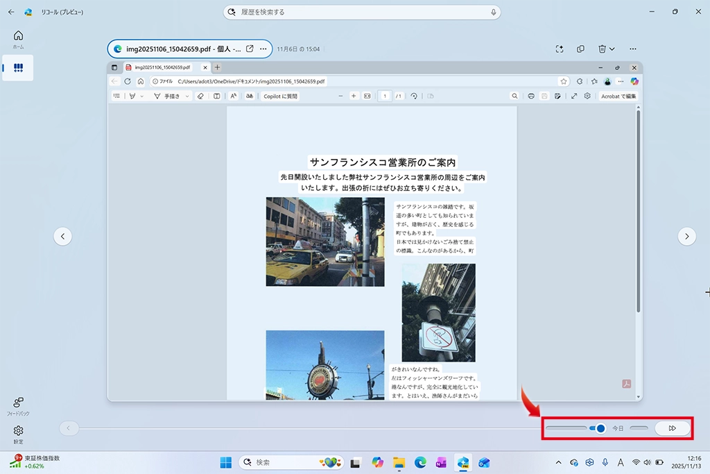Jump to latest snapshot with fast-forward button
710x474 pixels.
[x=672, y=428]
